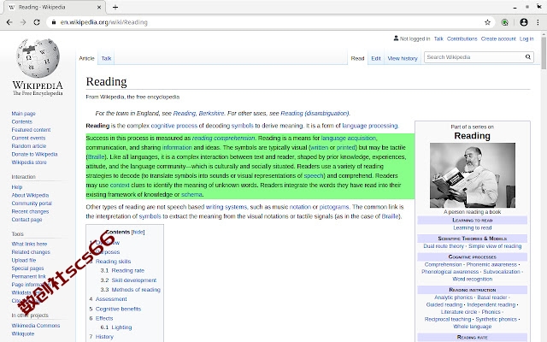The height and width of the screenshot is (342, 547).
Task: Open Whole language infobox link
Action: (473, 327)
